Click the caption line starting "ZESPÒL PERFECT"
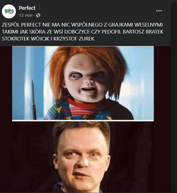The width and height of the screenshot is (177, 193). point(82,25)
